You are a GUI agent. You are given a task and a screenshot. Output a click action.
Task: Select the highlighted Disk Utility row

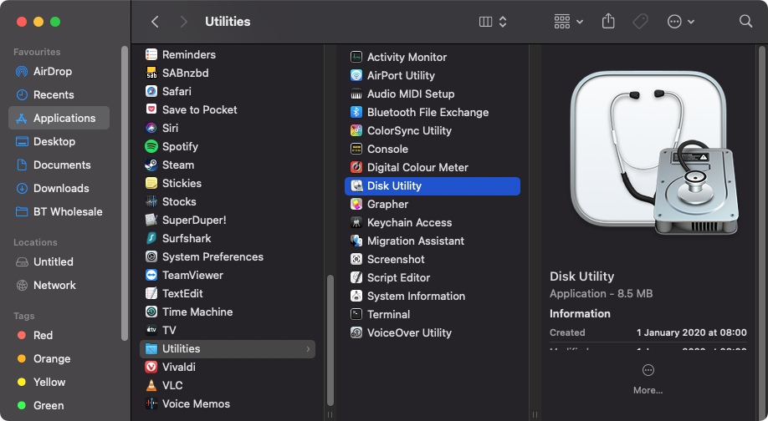tap(433, 185)
